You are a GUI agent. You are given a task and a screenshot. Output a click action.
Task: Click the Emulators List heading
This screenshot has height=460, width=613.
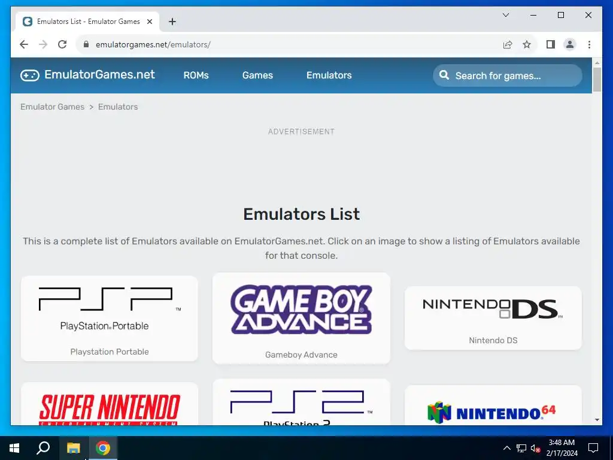[x=302, y=214]
